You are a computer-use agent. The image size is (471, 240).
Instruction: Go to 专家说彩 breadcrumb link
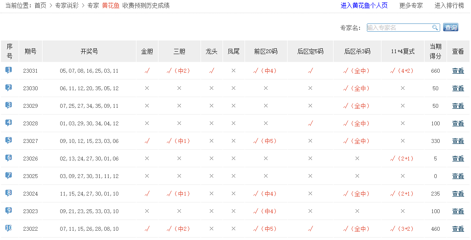67,6
